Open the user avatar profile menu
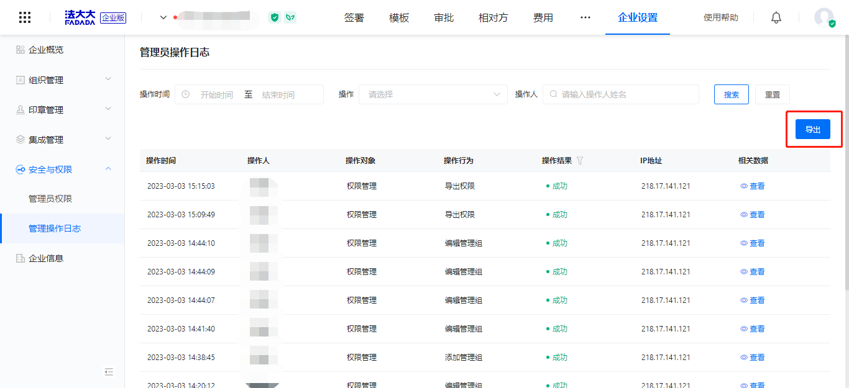Viewport: 849px width, 388px height. coord(824,17)
